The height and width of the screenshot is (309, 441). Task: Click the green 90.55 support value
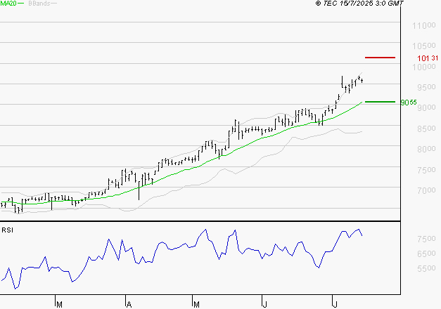pos(409,103)
